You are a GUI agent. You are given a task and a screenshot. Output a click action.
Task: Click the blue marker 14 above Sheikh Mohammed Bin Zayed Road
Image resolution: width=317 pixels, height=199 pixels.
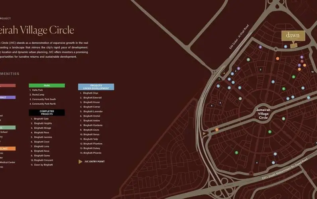[x=275, y=154]
